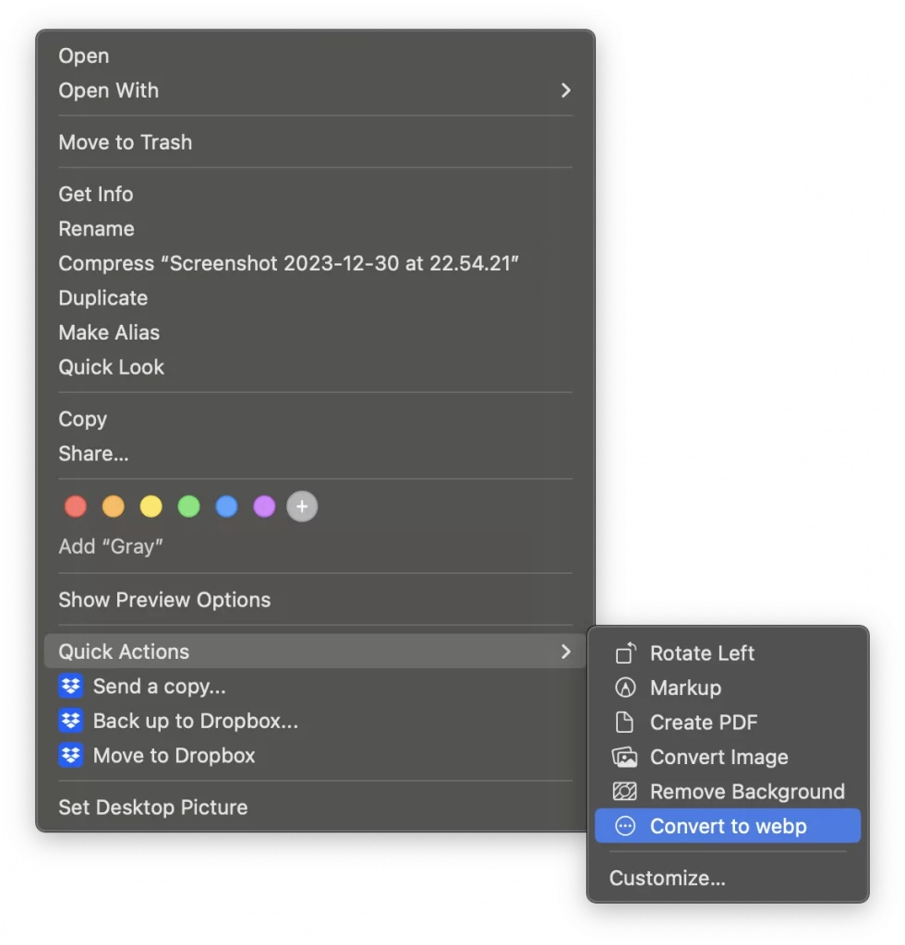Click the Markup pen icon
Screen dimensions: 905x945
(x=625, y=688)
